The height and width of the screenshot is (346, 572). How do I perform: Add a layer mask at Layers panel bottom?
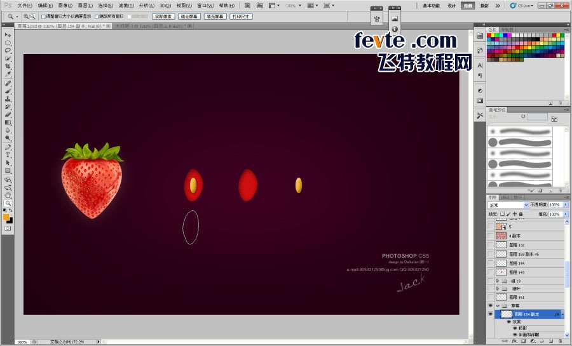point(524,342)
